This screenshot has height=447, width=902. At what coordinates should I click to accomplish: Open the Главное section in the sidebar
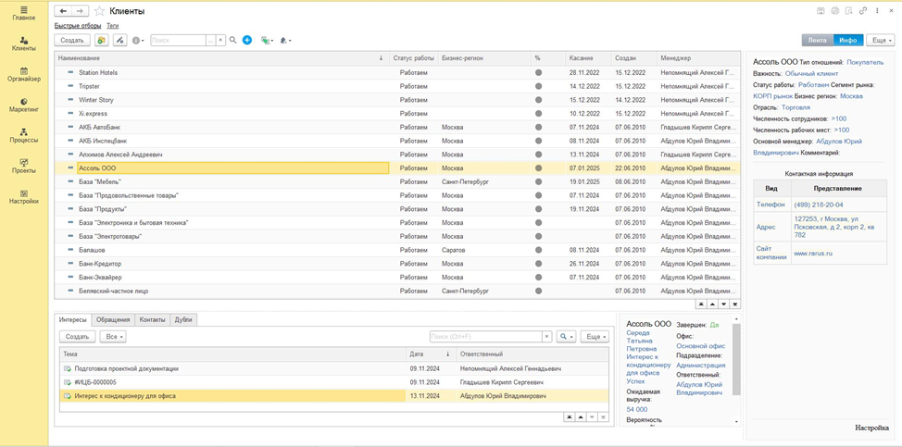[23, 13]
